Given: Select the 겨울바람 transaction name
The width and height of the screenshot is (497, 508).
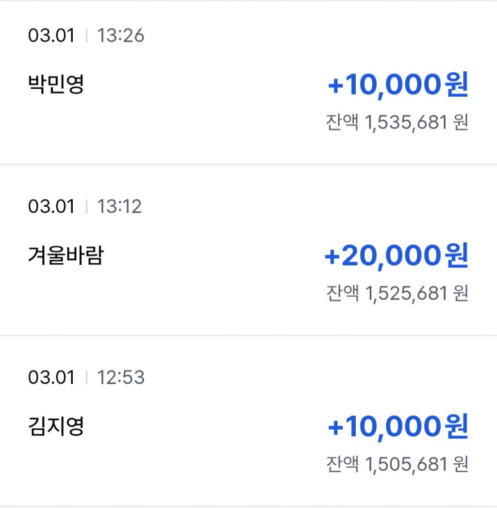Looking at the screenshot, I should coord(66,256).
